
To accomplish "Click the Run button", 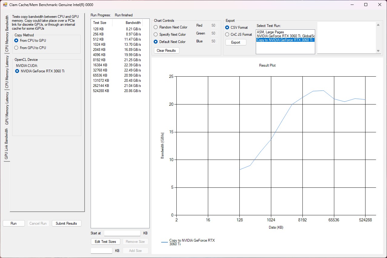I will [14, 223].
